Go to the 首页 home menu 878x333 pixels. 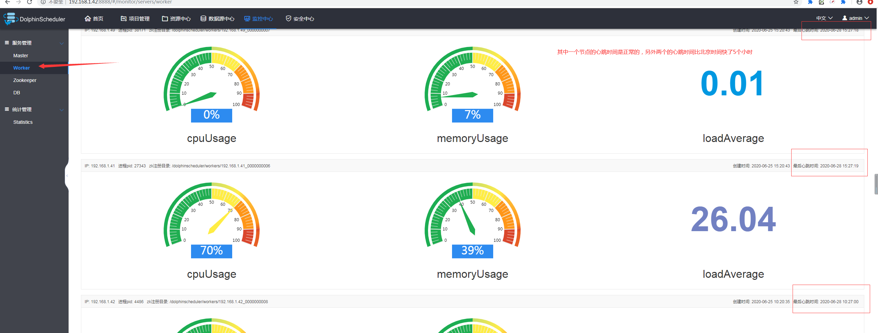click(94, 19)
